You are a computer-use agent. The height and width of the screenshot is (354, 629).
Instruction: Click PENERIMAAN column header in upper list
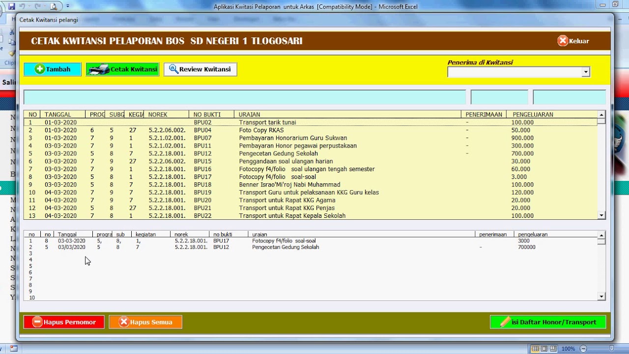(484, 115)
